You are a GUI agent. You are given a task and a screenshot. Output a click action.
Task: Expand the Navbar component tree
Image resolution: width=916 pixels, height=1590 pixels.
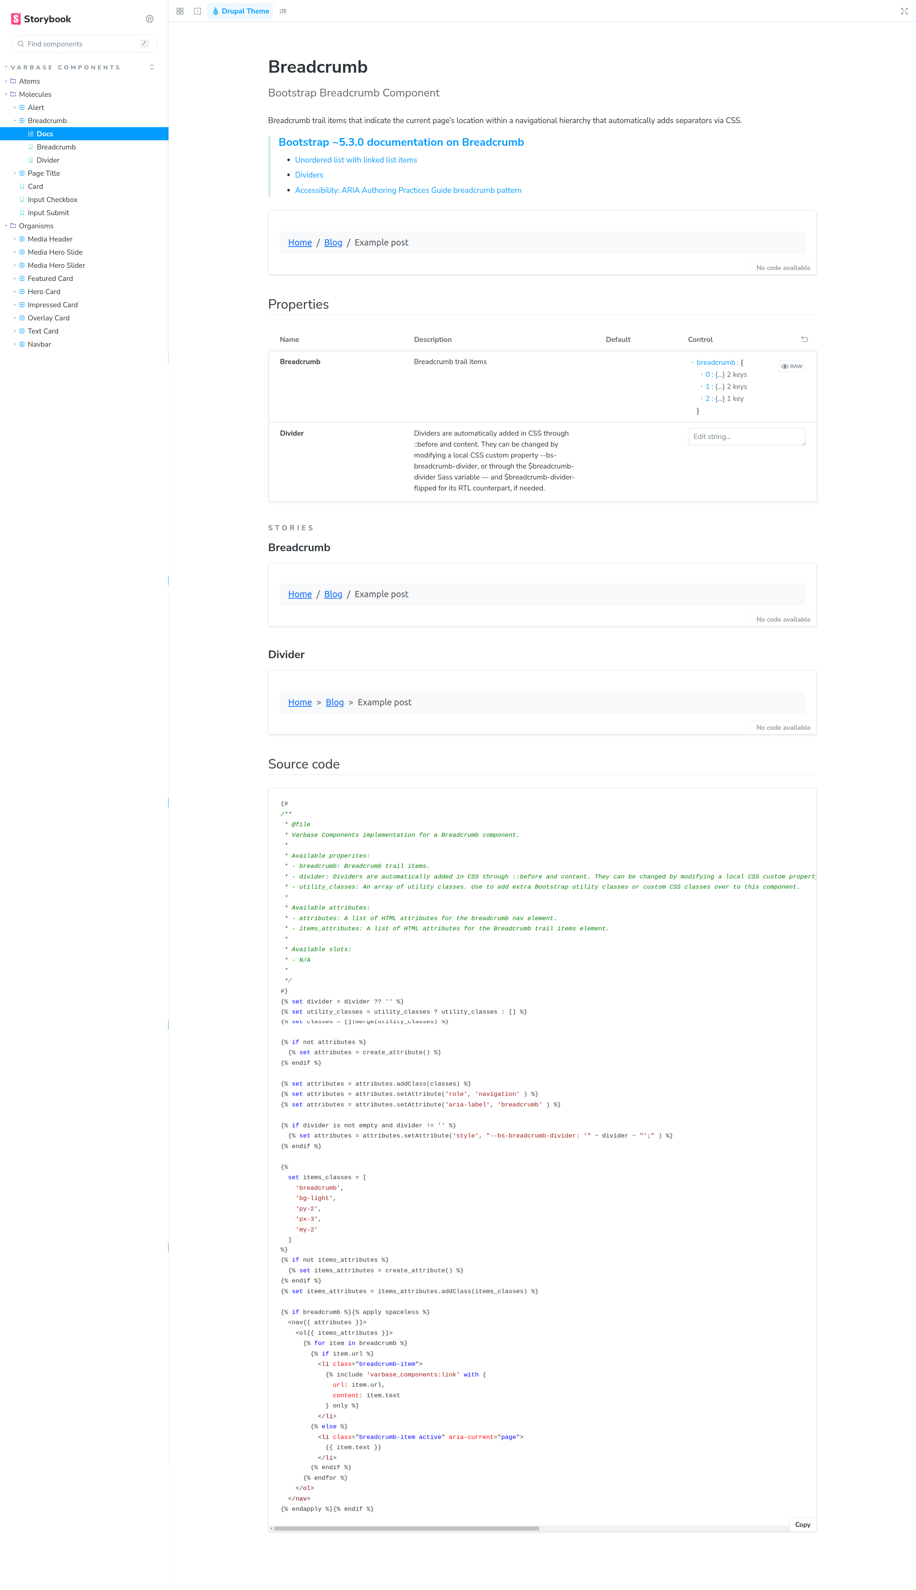click(x=39, y=345)
